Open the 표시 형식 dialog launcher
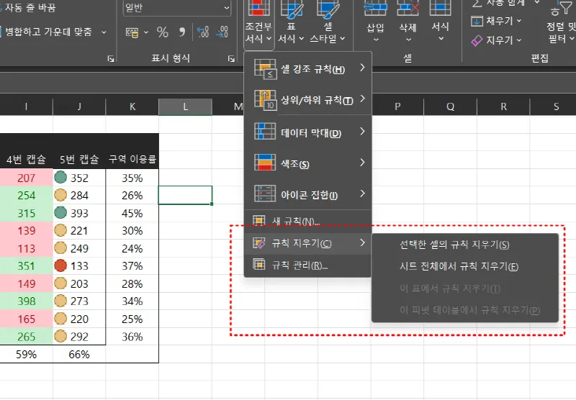 [231, 59]
